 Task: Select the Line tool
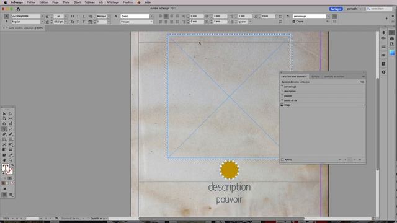click(x=11, y=129)
